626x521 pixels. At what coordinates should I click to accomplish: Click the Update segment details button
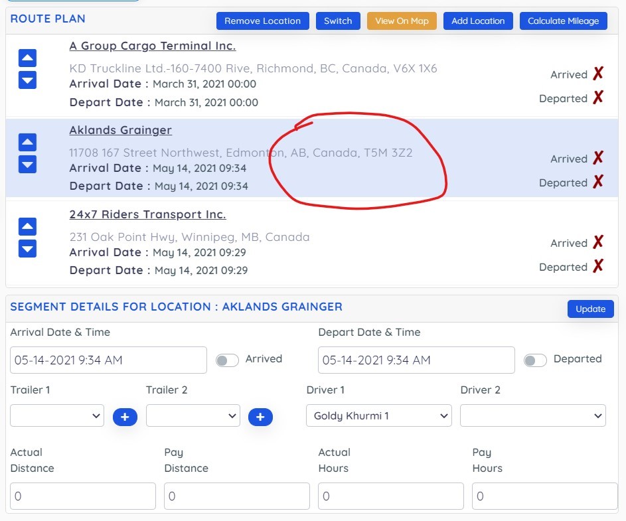590,309
